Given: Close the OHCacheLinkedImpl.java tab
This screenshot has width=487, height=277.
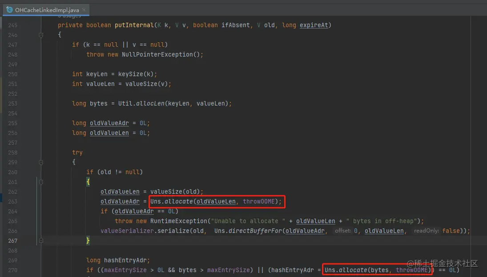Looking at the screenshot, I should (x=84, y=10).
